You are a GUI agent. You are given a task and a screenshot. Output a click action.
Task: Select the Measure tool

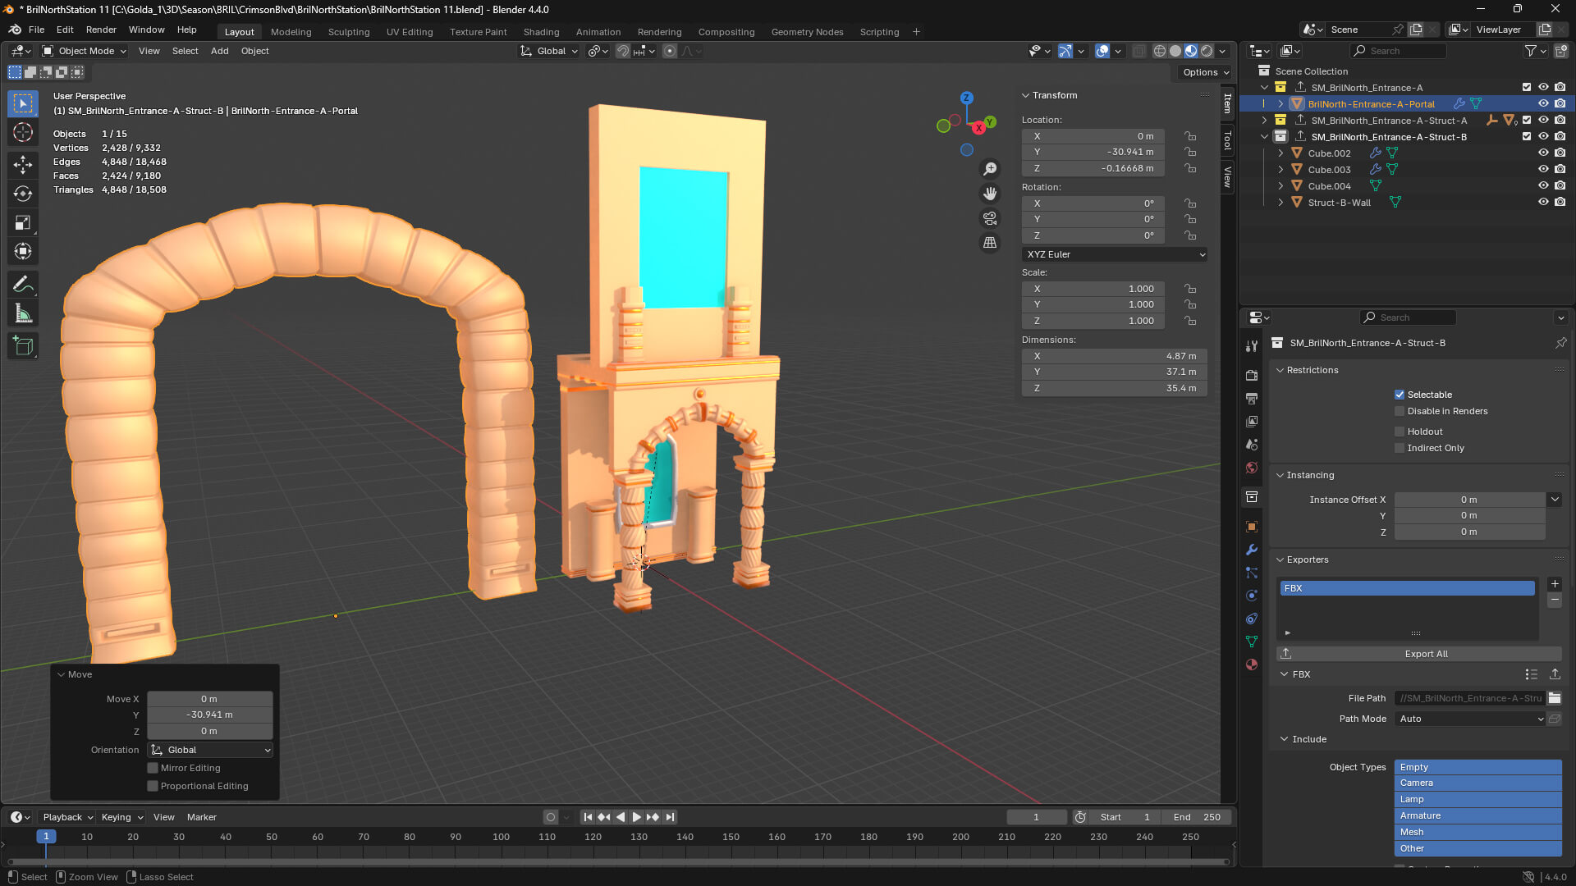[22, 313]
